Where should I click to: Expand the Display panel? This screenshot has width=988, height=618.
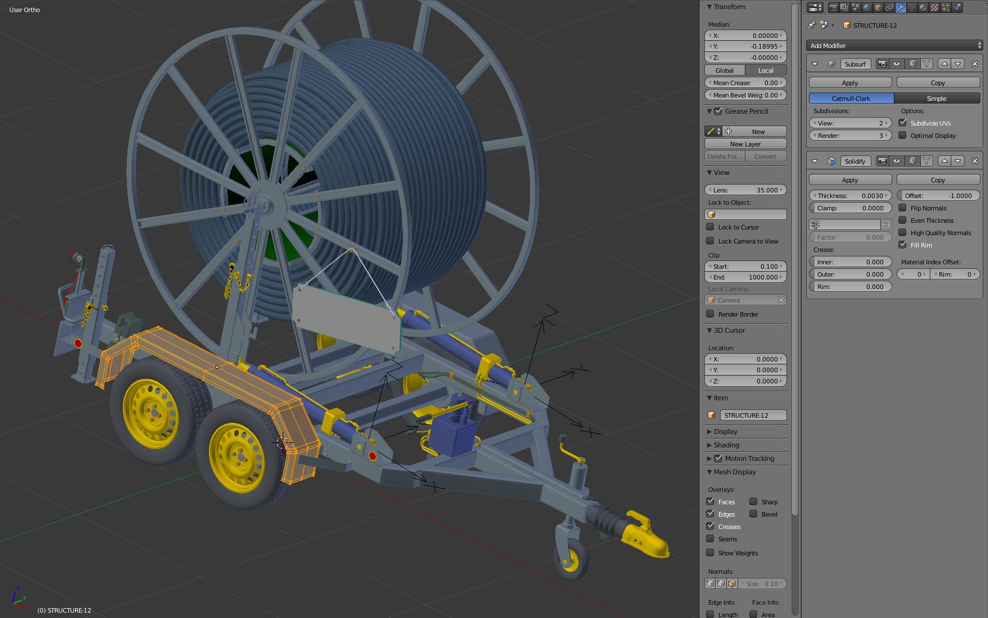click(x=710, y=431)
